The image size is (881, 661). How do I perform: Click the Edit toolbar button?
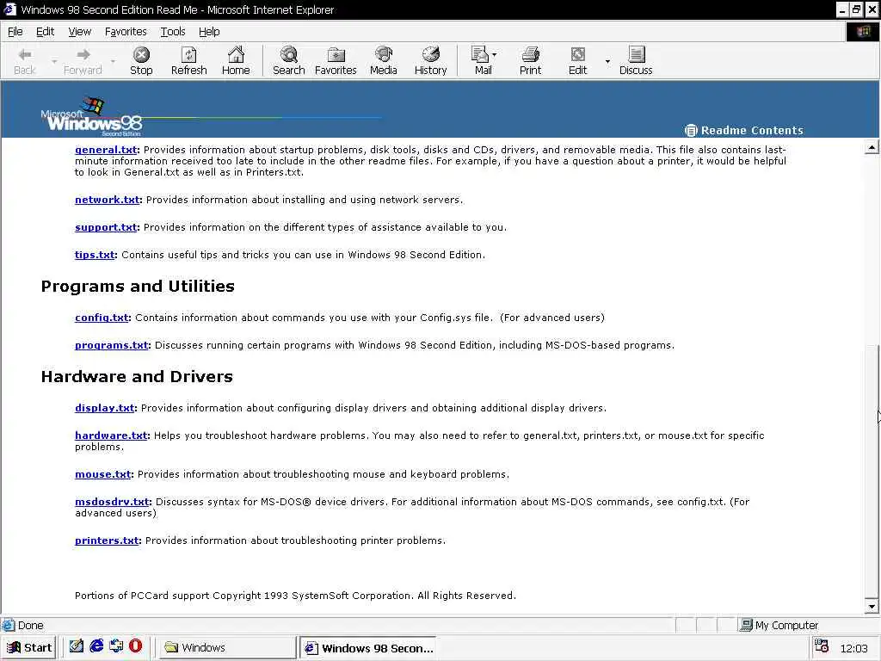tap(577, 61)
